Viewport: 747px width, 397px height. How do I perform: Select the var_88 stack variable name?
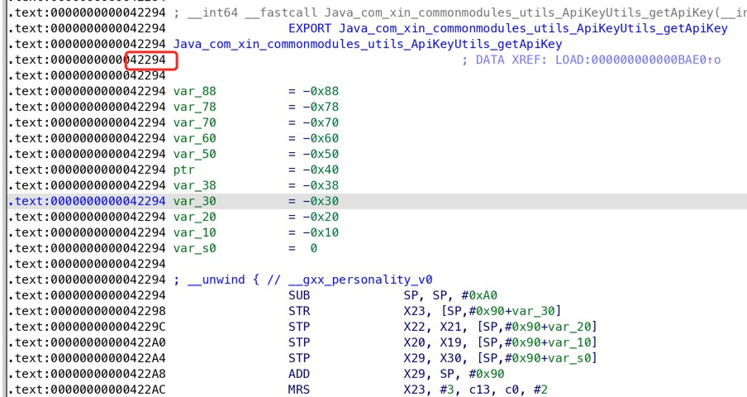pyautogui.click(x=194, y=91)
